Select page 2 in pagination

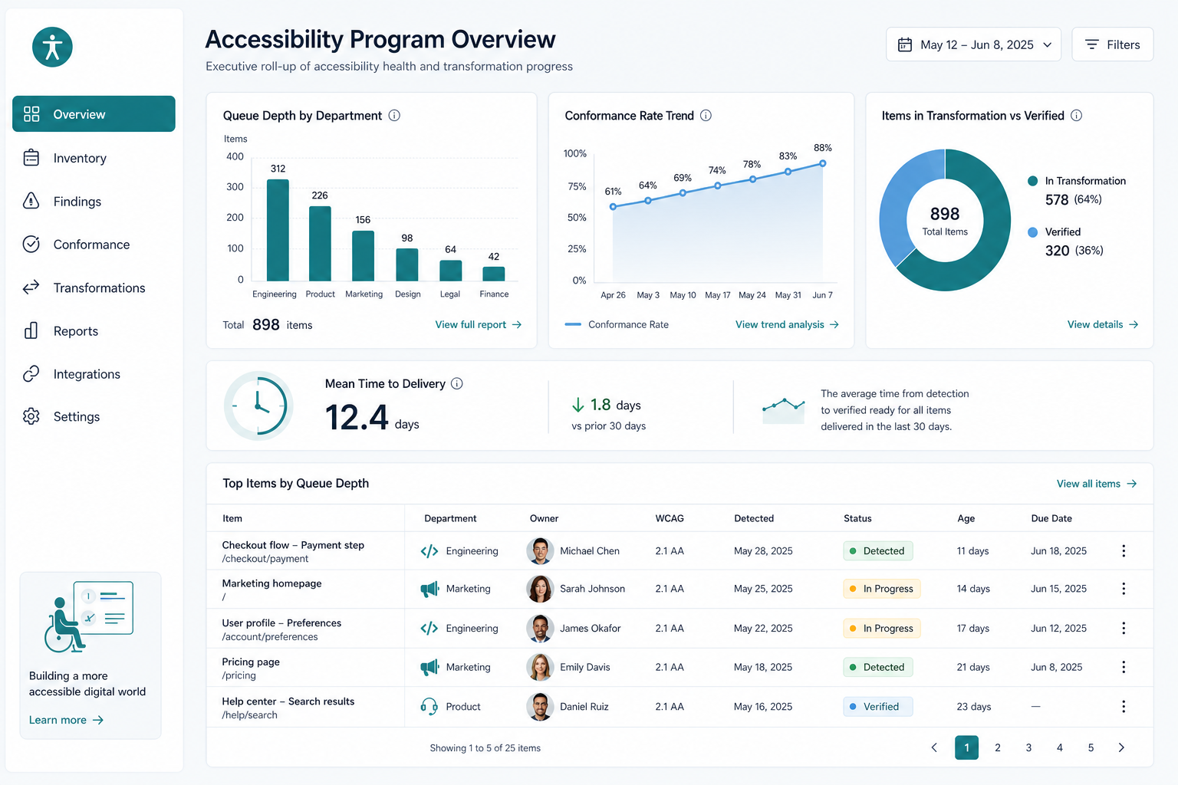pyautogui.click(x=998, y=747)
